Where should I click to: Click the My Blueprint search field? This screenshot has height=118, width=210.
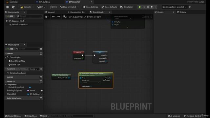pos(27,49)
